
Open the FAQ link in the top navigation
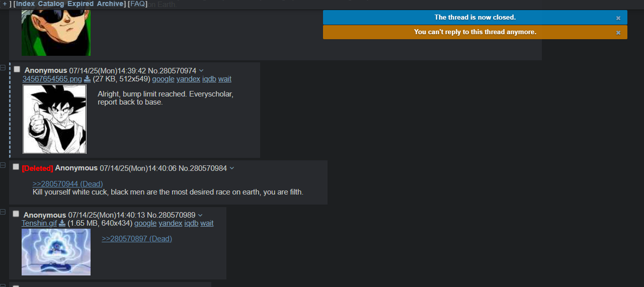tap(138, 4)
